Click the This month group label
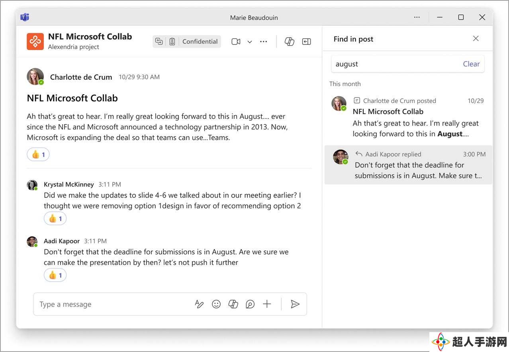The image size is (509, 352). 345,84
